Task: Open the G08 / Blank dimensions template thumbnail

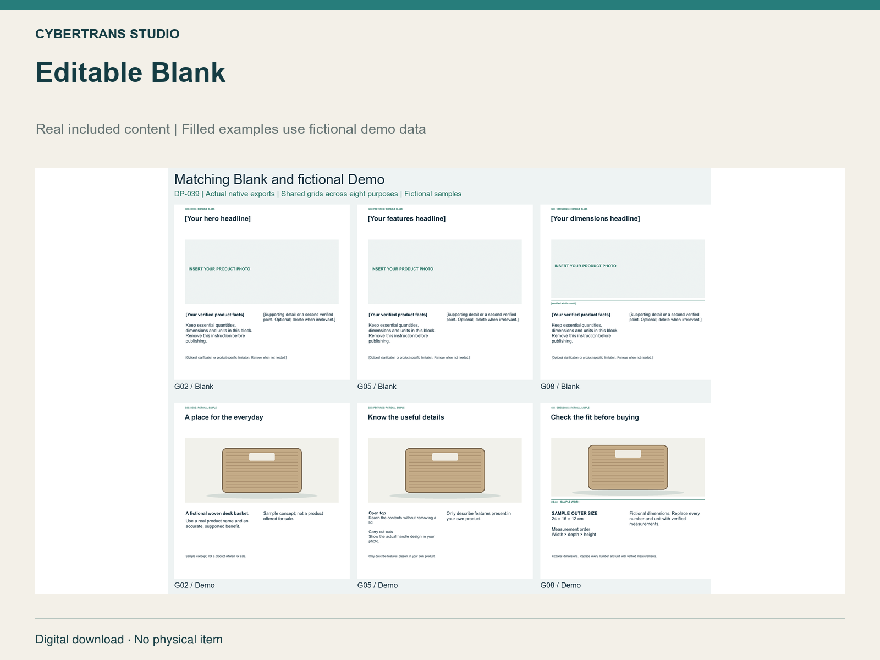Action: 626,292
